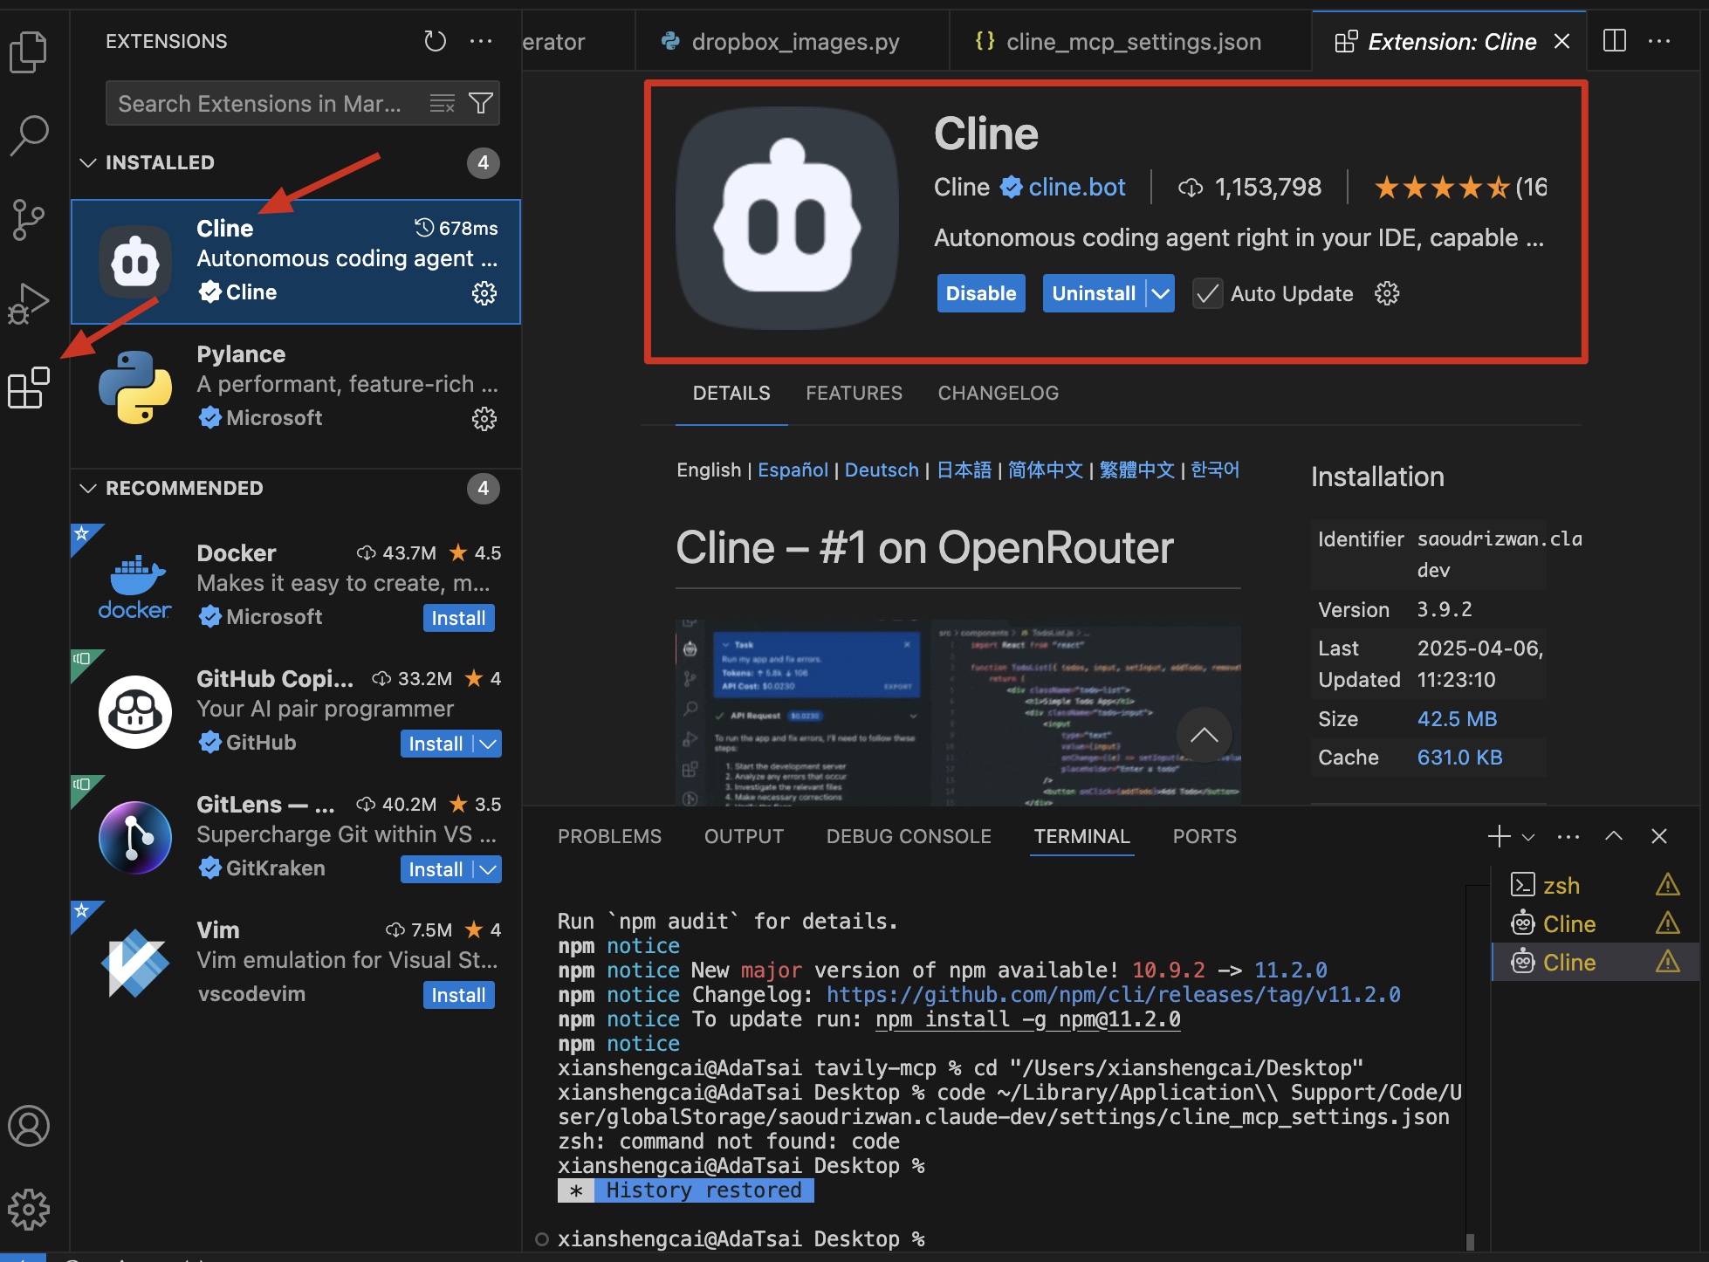
Task: Open the extensions filter icon
Action: point(481,104)
